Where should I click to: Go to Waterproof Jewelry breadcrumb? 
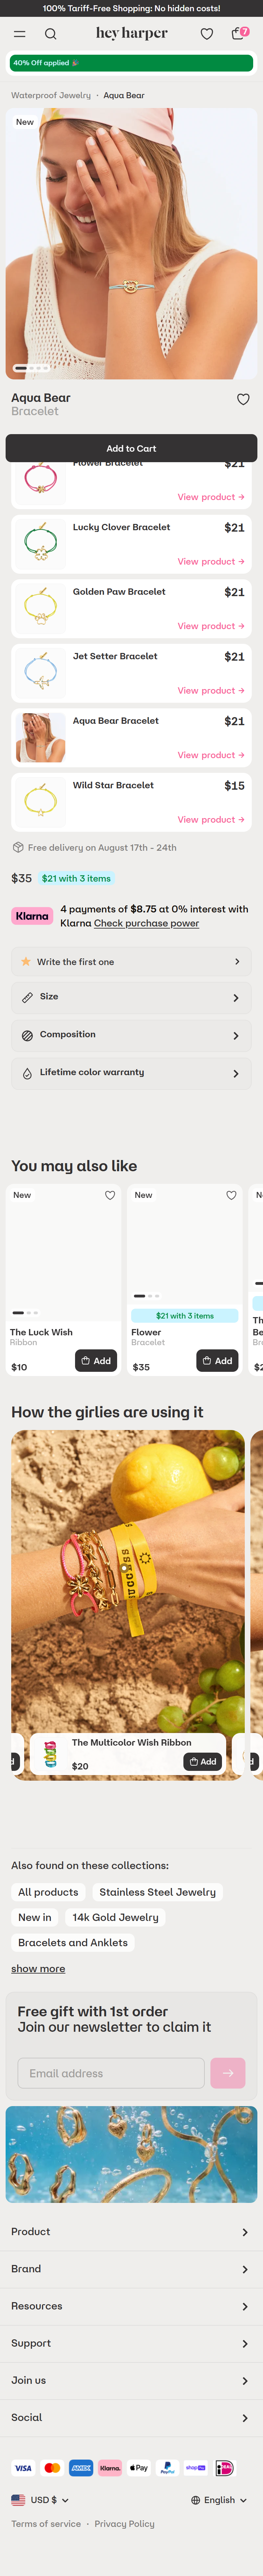51,96
